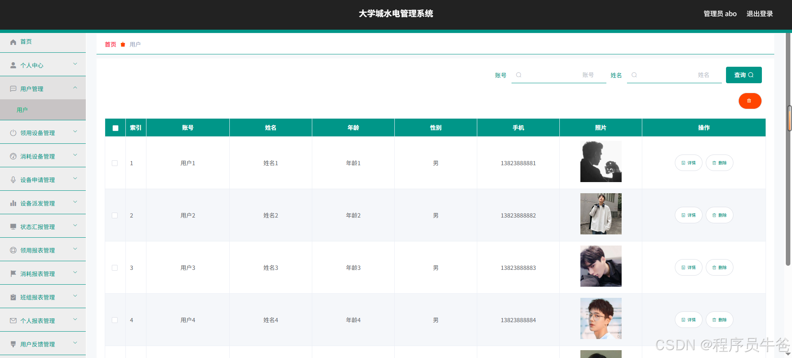Click the microphone icon beside 设备申请管理

(13, 180)
